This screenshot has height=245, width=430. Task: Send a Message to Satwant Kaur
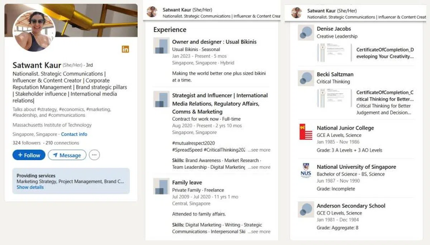67,155
